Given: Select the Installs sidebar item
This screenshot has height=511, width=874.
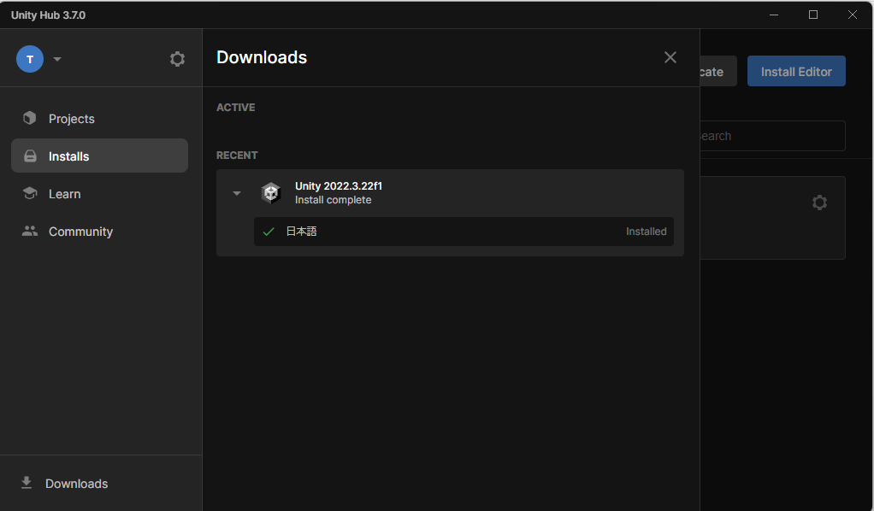Looking at the screenshot, I should coord(99,156).
